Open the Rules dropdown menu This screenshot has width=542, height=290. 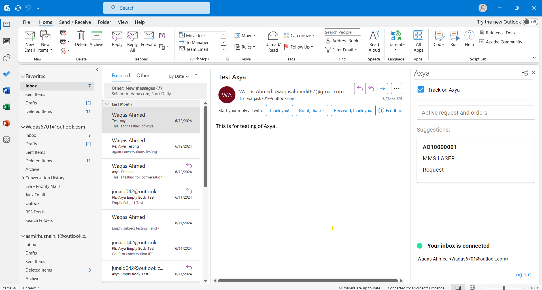click(245, 47)
